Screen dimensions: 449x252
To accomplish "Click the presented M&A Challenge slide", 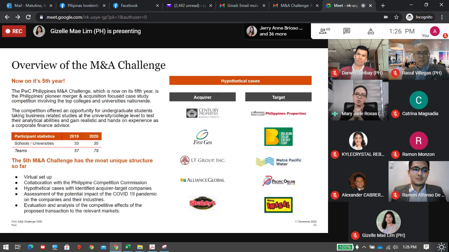I will click(164, 140).
